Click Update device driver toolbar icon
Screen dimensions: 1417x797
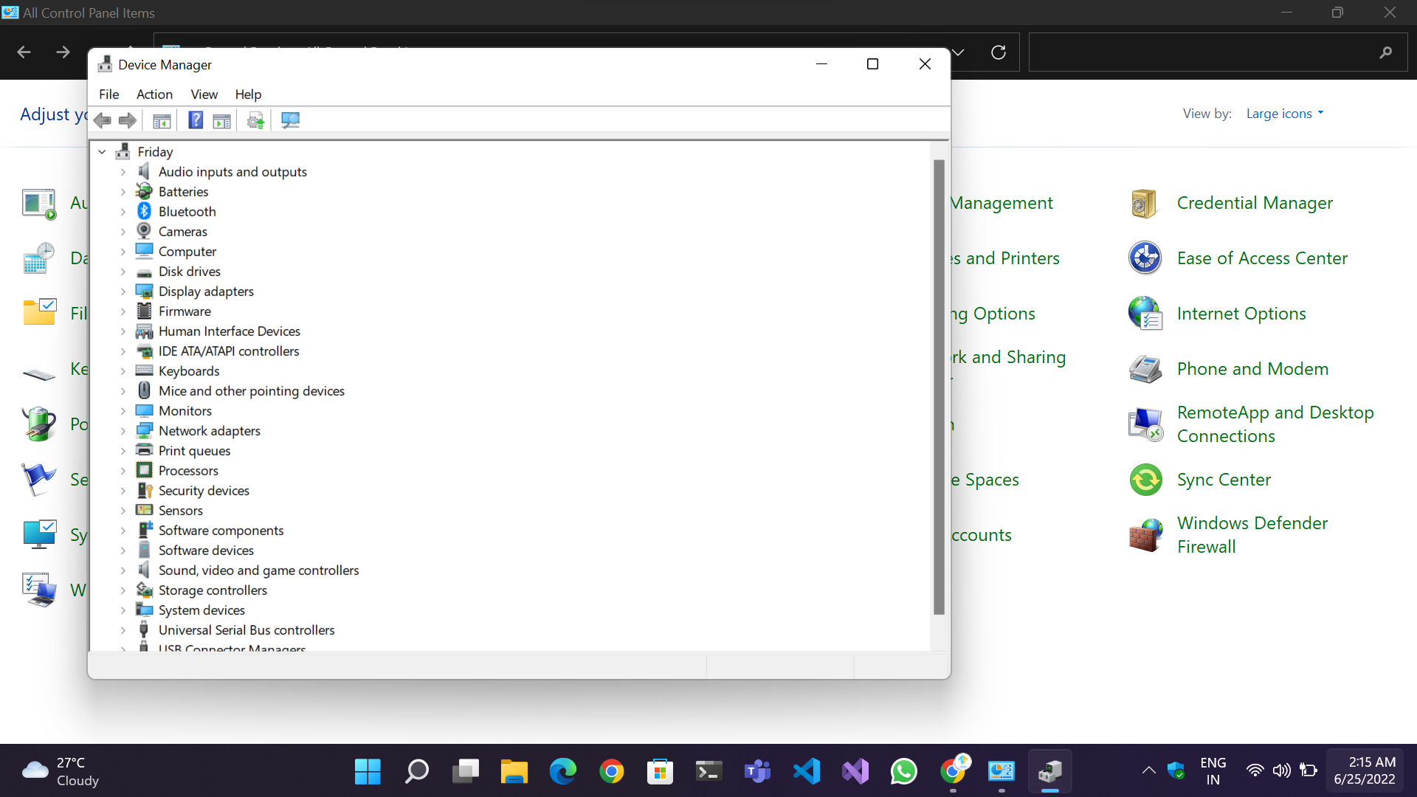point(255,120)
